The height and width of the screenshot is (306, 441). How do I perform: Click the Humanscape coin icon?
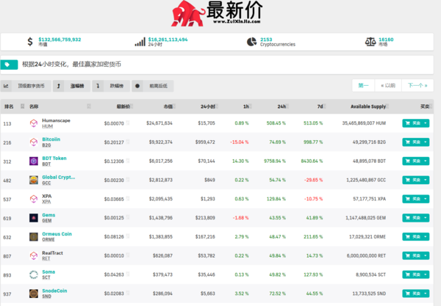pos(34,123)
